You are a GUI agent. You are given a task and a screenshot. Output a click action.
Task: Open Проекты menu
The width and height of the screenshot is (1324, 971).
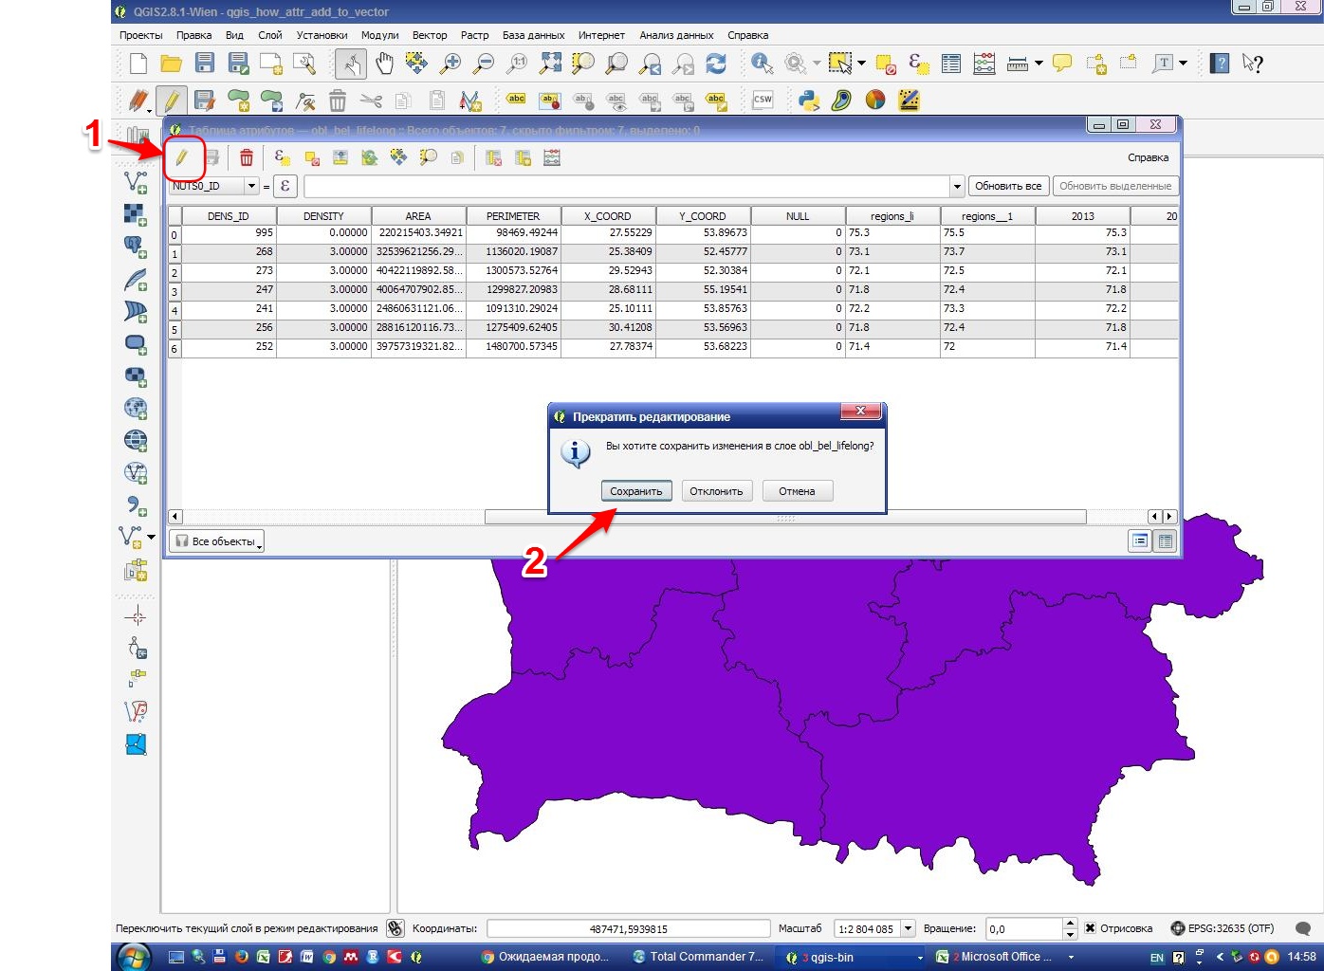tap(141, 35)
